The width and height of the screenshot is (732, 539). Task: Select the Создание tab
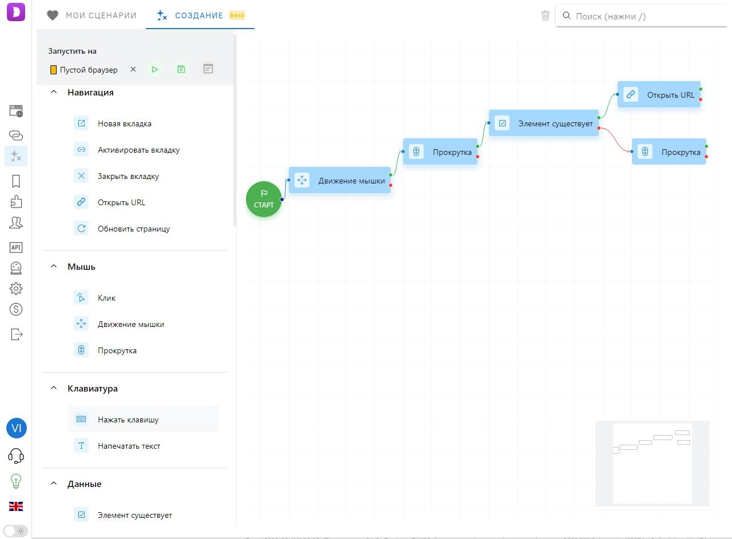coord(198,15)
